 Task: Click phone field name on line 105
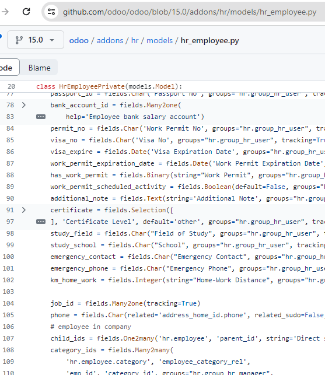pyautogui.click(x=60, y=315)
